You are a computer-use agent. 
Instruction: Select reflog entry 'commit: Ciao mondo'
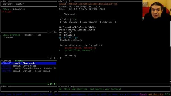tap(29, 63)
